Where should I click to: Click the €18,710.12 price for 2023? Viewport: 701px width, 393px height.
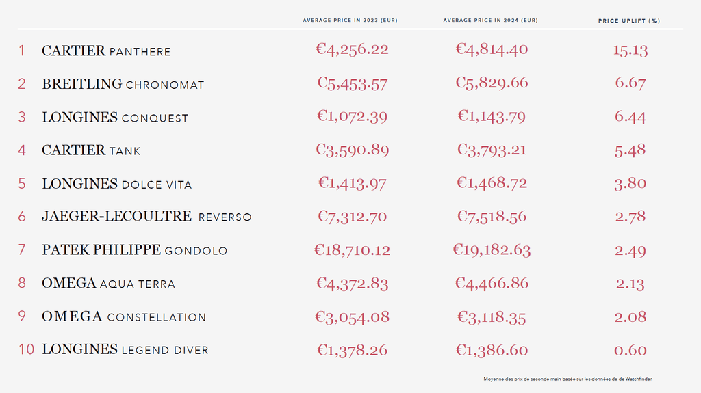click(352, 250)
